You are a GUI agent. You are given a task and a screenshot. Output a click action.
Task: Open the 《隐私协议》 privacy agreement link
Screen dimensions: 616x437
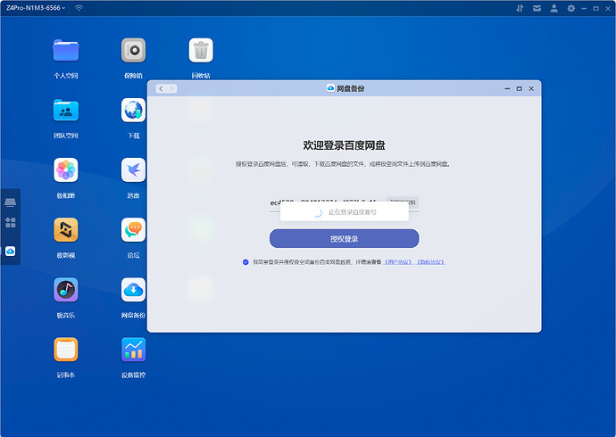[x=430, y=262]
